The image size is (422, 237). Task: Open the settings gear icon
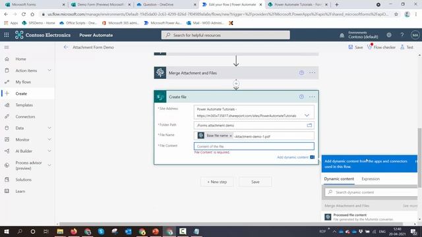tap(389, 35)
